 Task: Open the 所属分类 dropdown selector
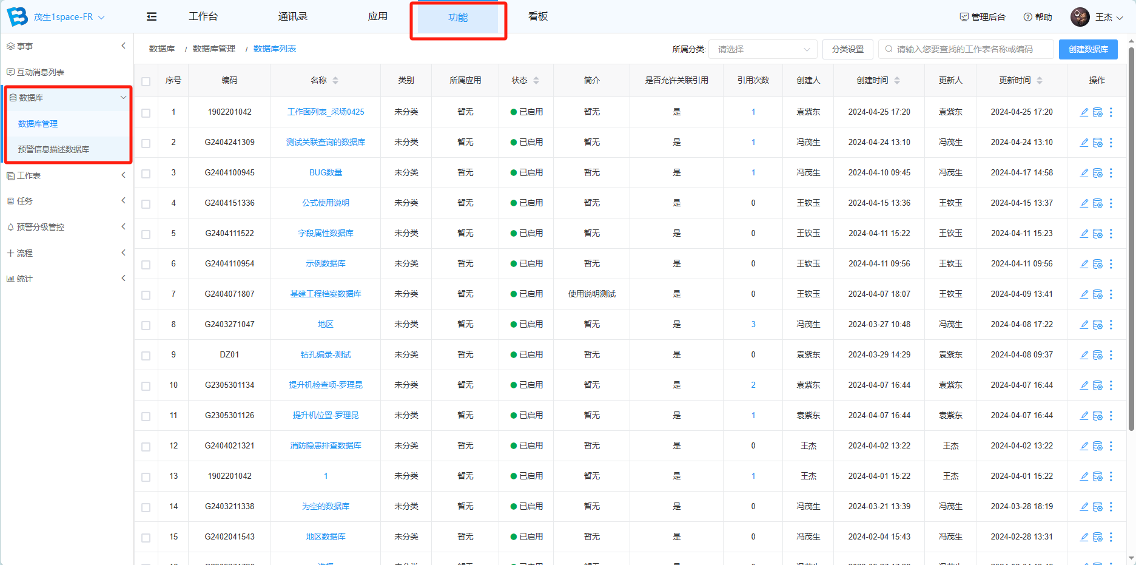click(762, 49)
